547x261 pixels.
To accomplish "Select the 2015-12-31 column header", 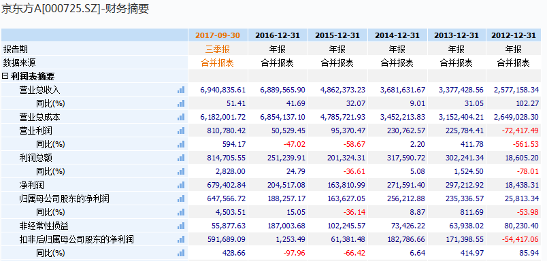I will click(x=337, y=35).
